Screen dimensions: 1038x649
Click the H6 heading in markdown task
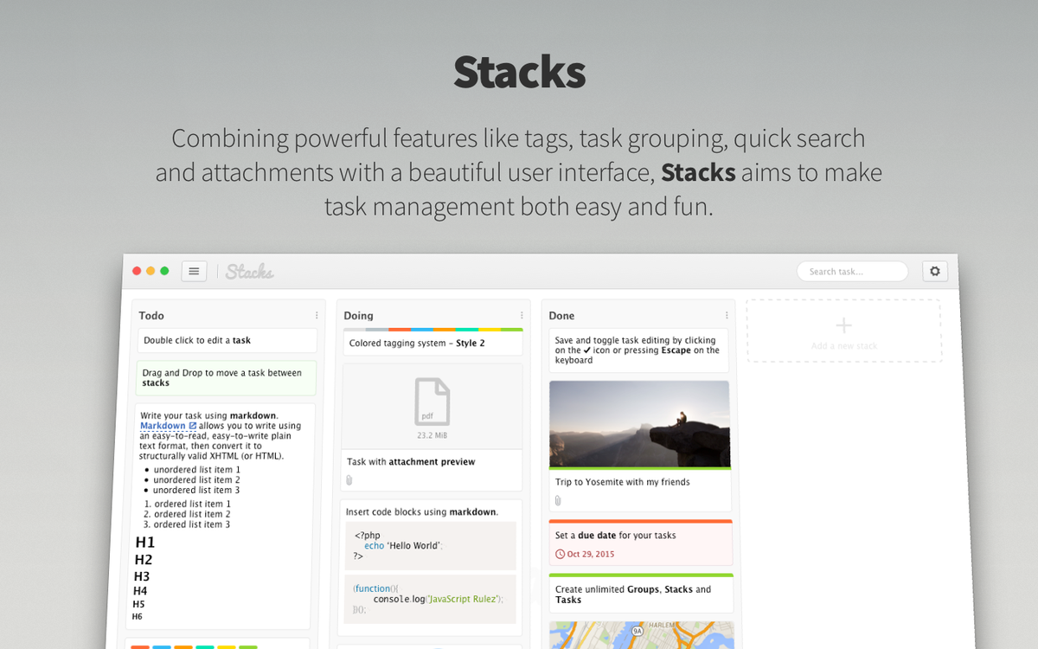(x=137, y=617)
